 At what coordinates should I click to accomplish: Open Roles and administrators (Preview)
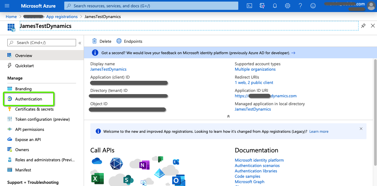tap(42, 160)
